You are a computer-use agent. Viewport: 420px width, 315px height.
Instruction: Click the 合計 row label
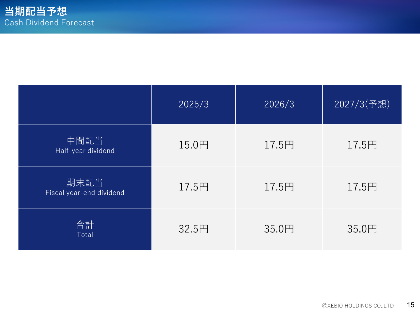[85, 225]
